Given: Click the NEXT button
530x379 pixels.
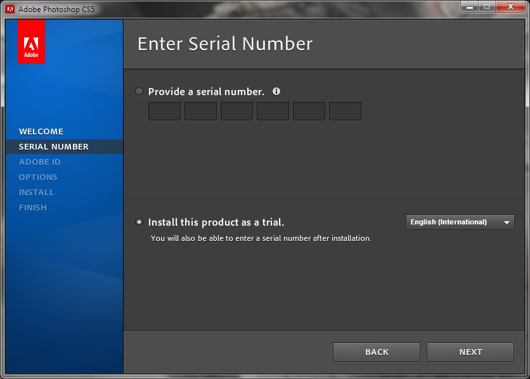Looking at the screenshot, I should coord(470,352).
